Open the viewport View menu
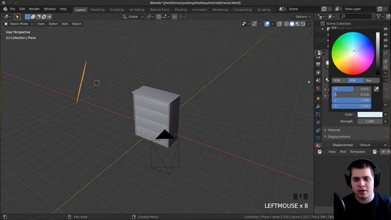 pyautogui.click(x=41, y=24)
